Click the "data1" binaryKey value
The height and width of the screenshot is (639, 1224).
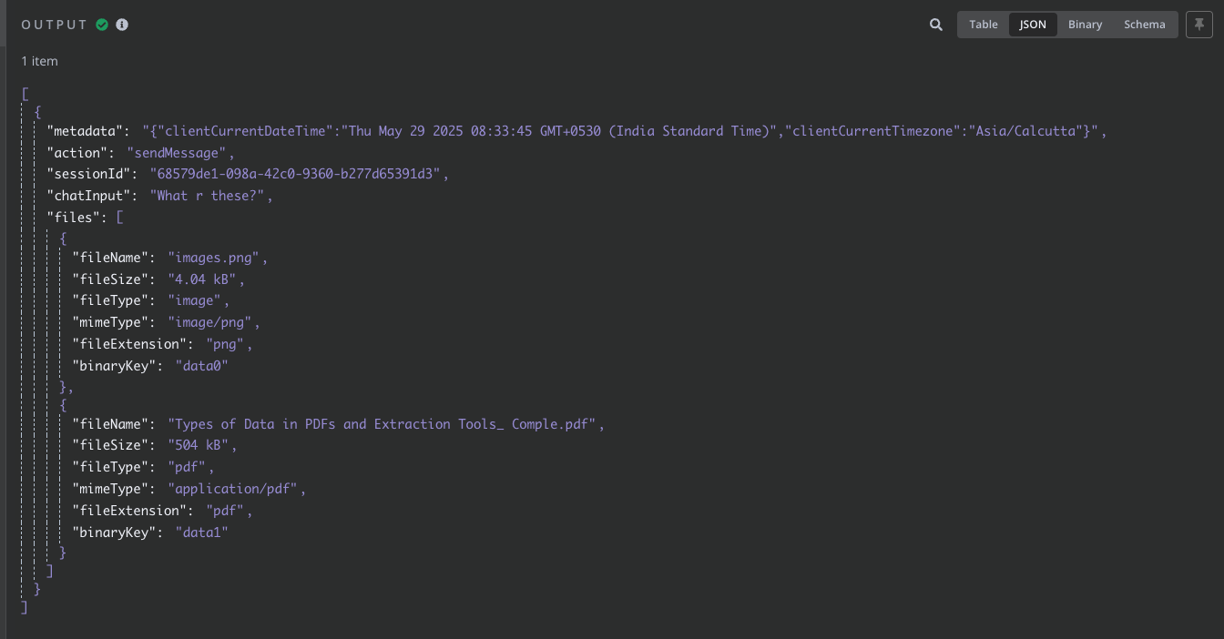(x=201, y=532)
